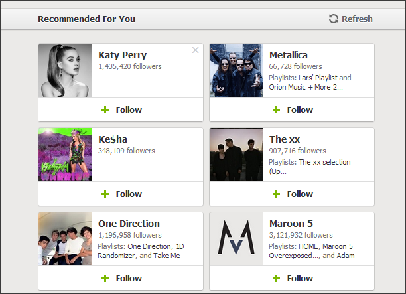Open The xx selection playlist link
406x294 pixels.
324,162
